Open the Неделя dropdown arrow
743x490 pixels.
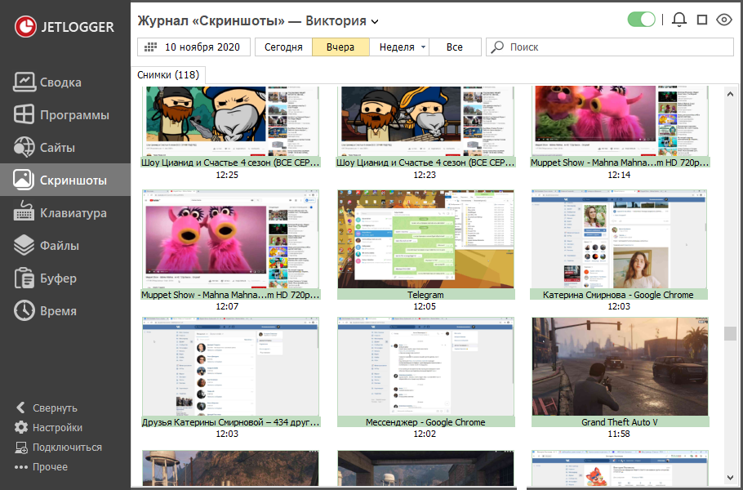tap(423, 47)
